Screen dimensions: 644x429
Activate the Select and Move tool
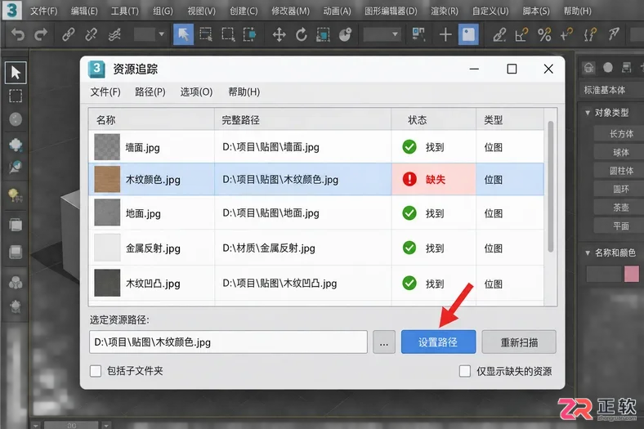point(280,34)
